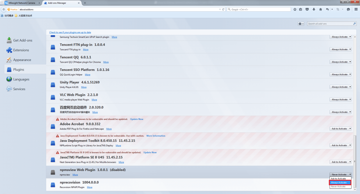360x194 pixels.
Task: Open the 火狐官方站点 bookmark folder
Action: [x=24, y=16]
